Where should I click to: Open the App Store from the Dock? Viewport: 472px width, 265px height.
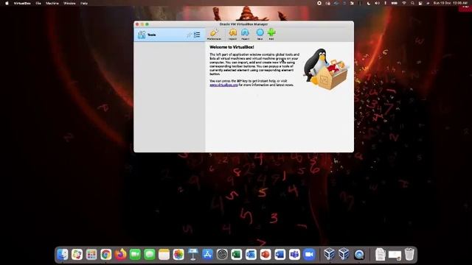[x=207, y=255]
